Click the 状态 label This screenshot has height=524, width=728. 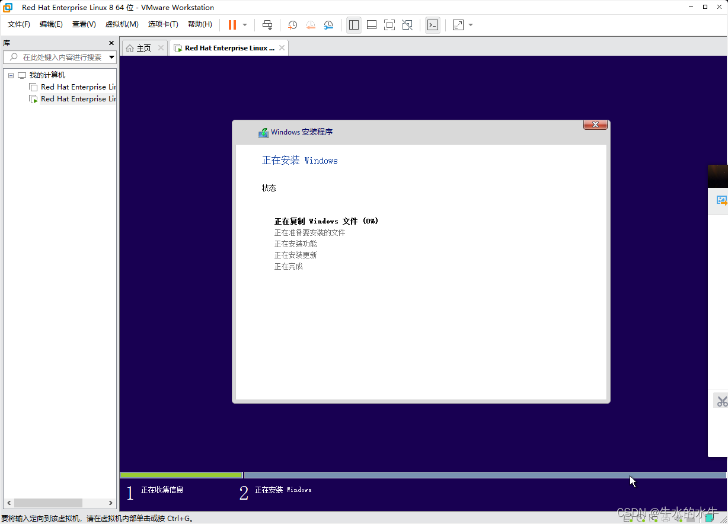click(269, 188)
